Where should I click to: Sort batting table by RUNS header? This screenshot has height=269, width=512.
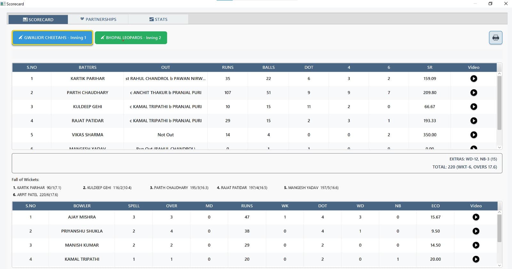[x=228, y=67]
